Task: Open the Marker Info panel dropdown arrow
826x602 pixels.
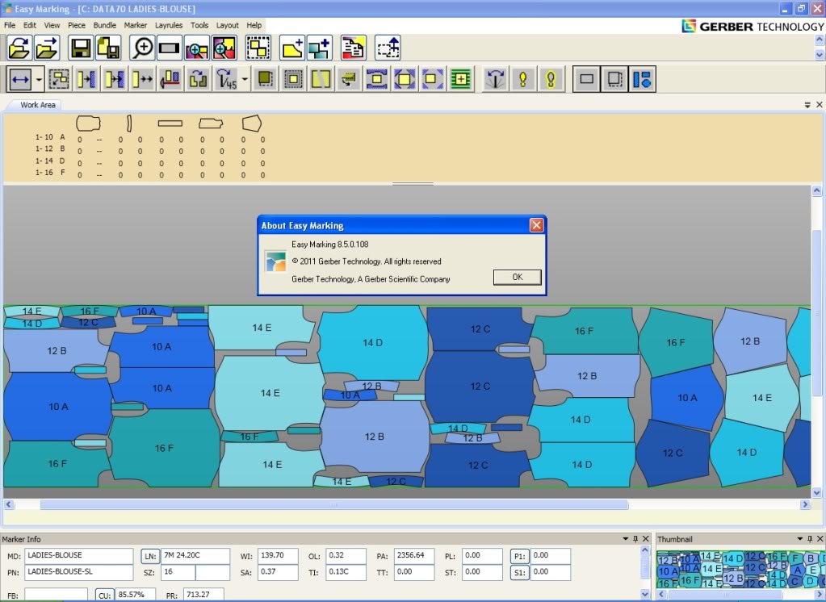Action: point(625,539)
